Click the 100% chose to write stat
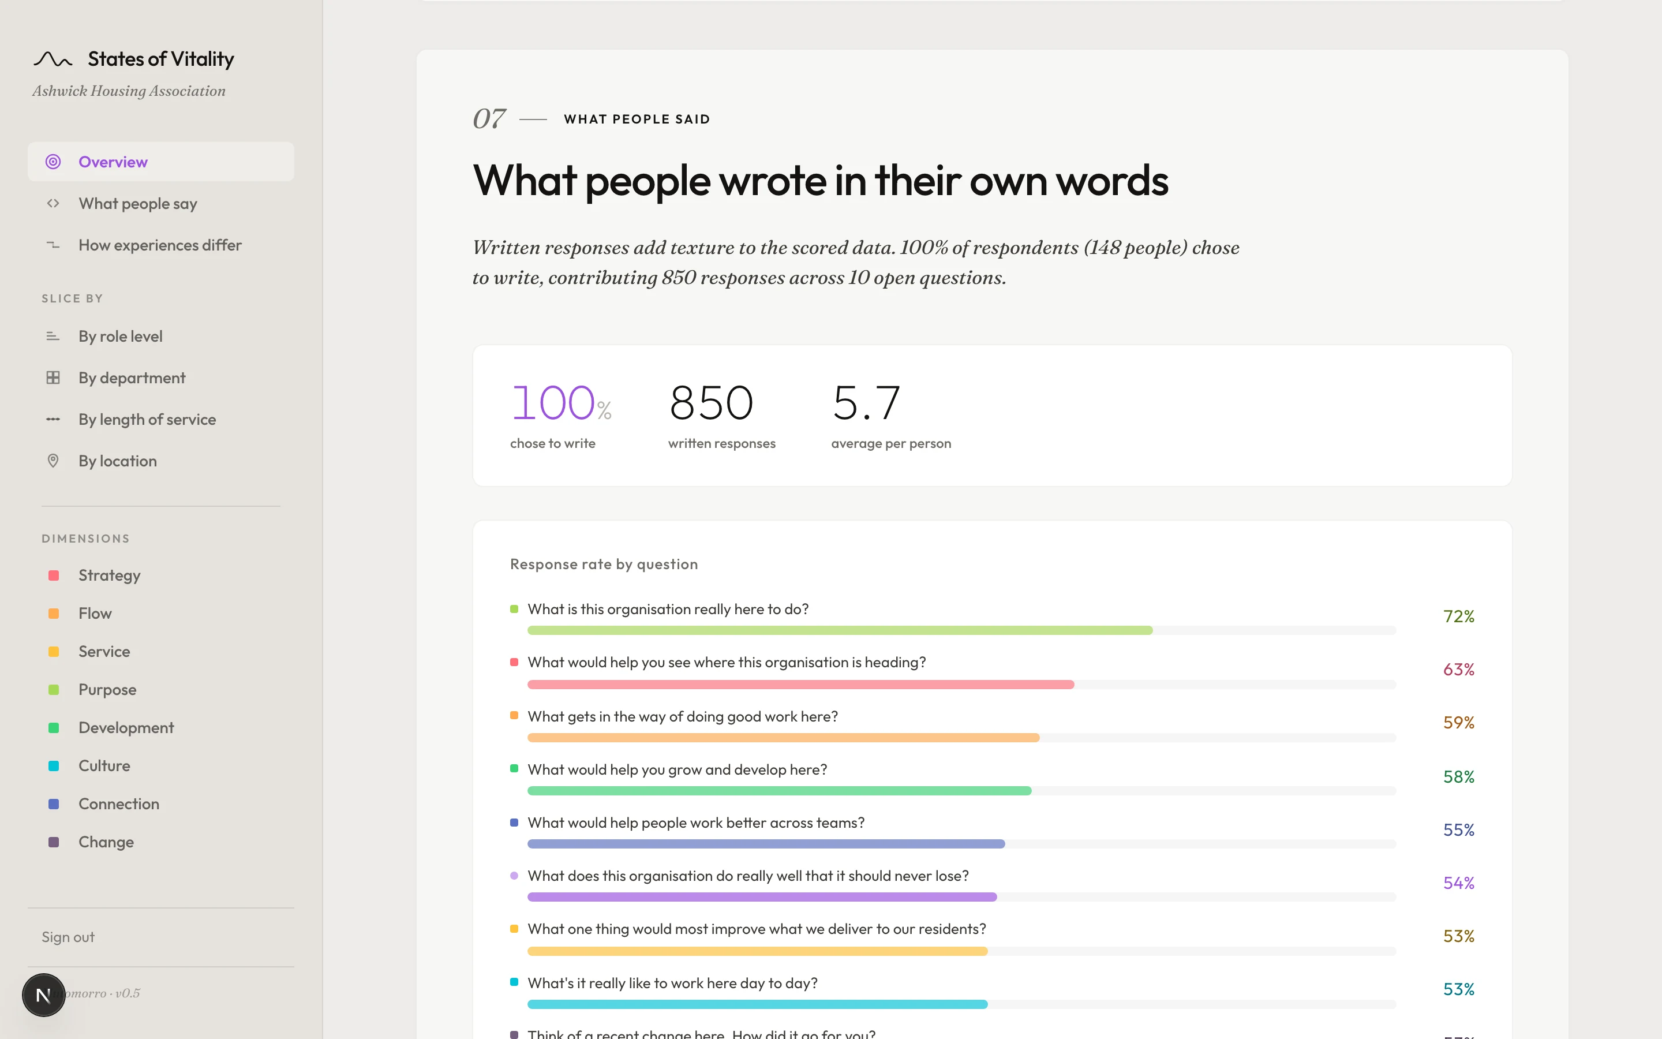This screenshot has width=1662, height=1039. click(561, 416)
